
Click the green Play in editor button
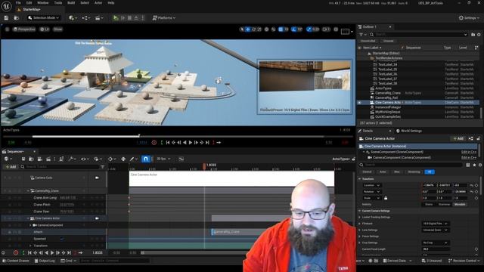coord(116,18)
